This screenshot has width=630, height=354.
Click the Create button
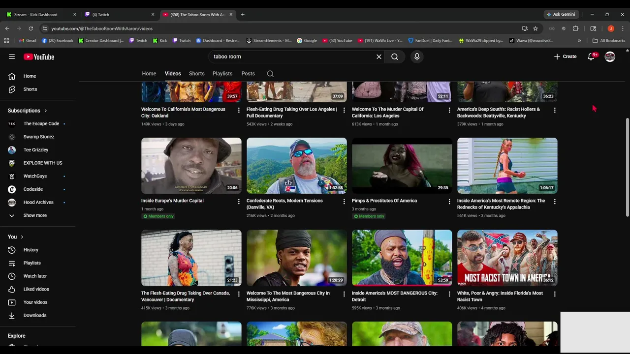(x=565, y=57)
